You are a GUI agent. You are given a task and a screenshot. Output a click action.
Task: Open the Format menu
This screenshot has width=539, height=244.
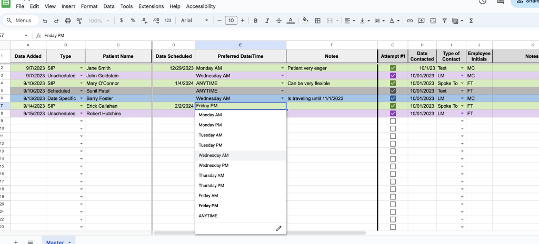coord(89,6)
